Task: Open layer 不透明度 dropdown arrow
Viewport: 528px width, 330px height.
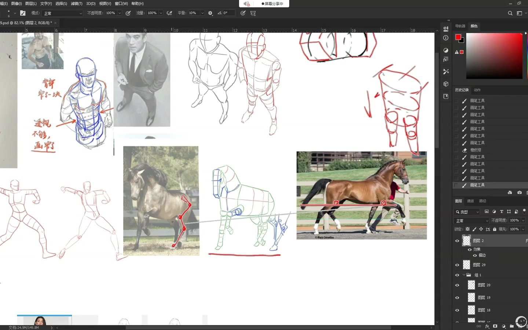Action: [x=523, y=220]
